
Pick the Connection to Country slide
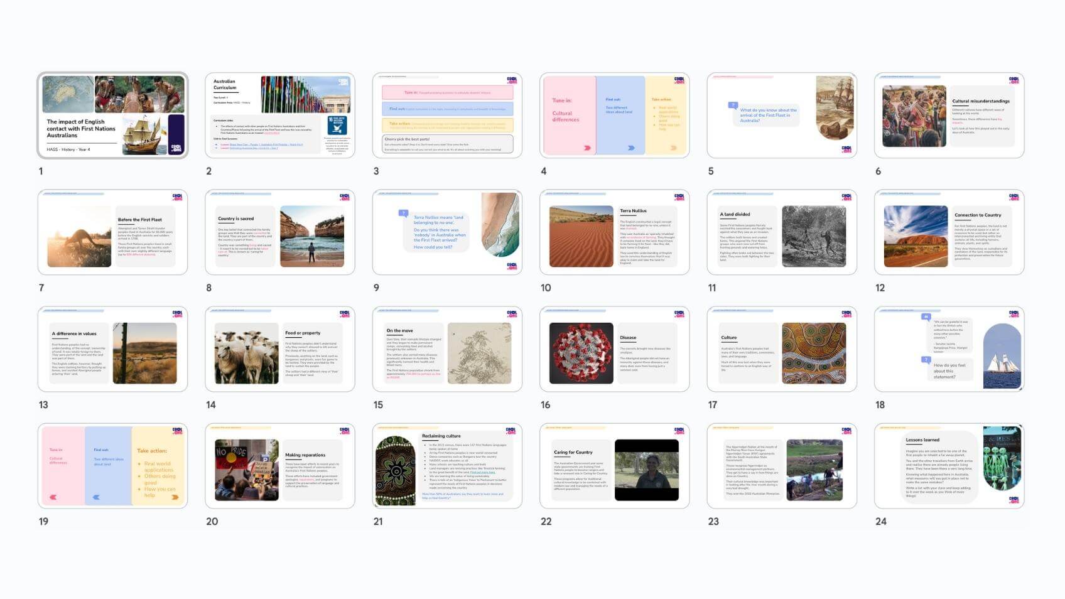[949, 232]
